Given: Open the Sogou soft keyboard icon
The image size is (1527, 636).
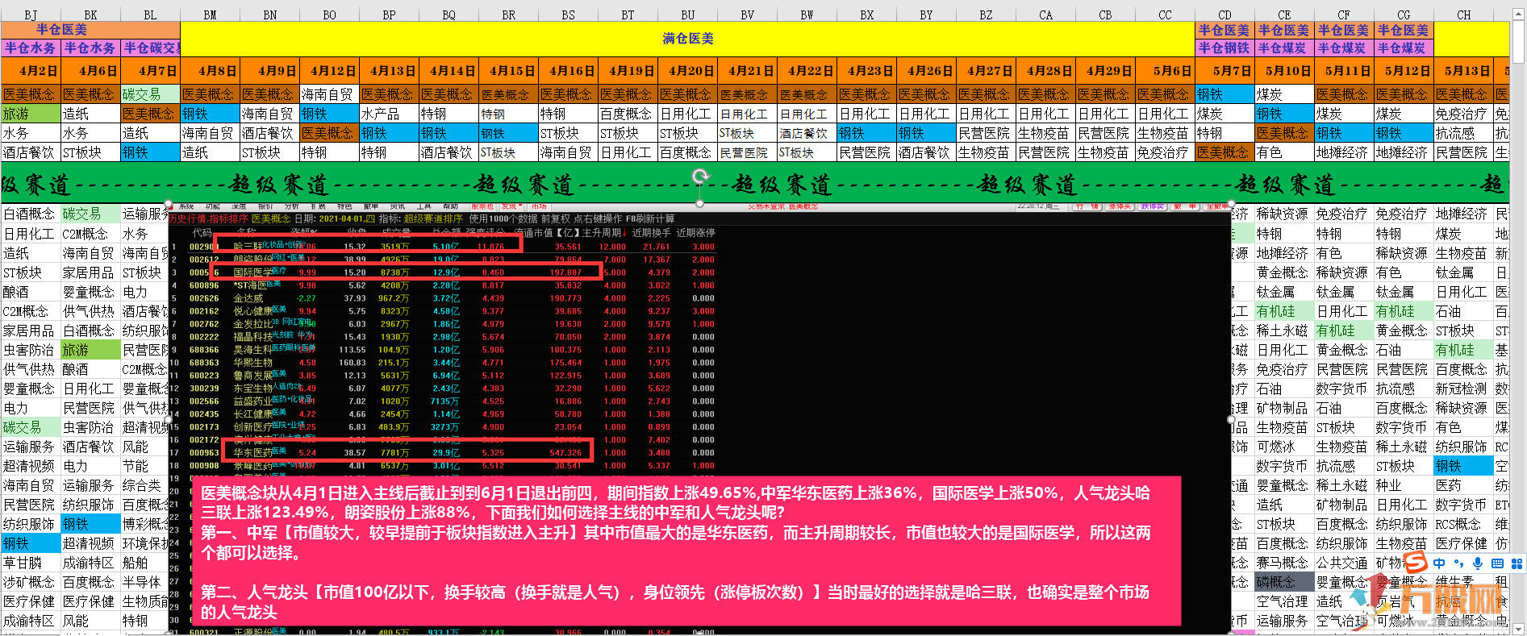Looking at the screenshot, I should click(x=1497, y=563).
